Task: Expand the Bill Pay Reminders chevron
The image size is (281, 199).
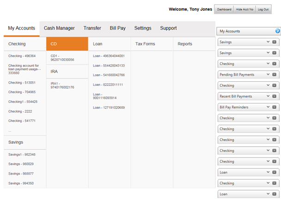Action: pyautogui.click(x=268, y=107)
